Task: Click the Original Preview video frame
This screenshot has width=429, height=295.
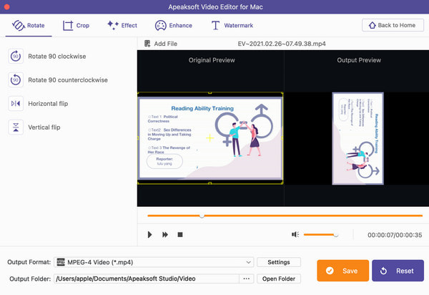Action: pos(210,138)
